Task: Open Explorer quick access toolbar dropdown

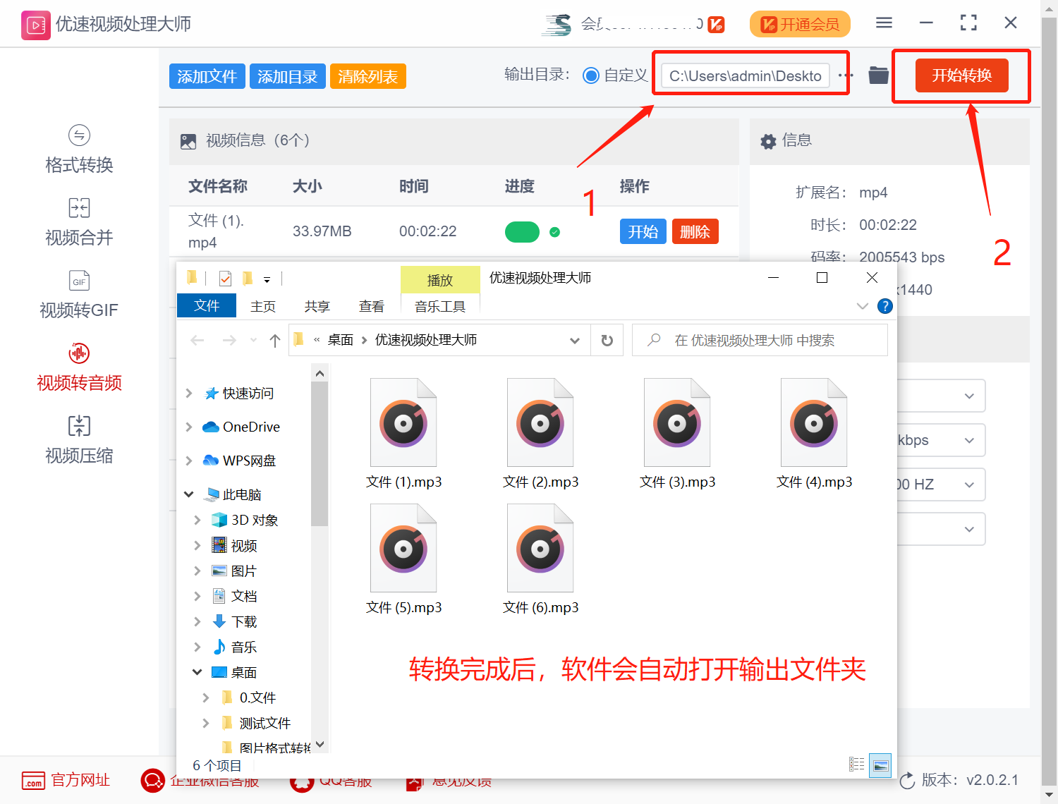Action: [x=267, y=279]
